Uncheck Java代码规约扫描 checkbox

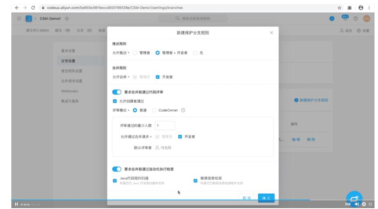tap(115, 181)
